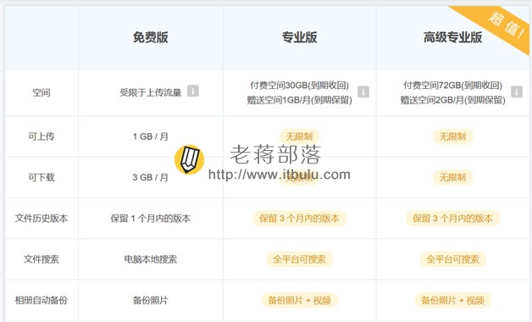Click 付费空间30GB(到期收回) text

[299, 86]
